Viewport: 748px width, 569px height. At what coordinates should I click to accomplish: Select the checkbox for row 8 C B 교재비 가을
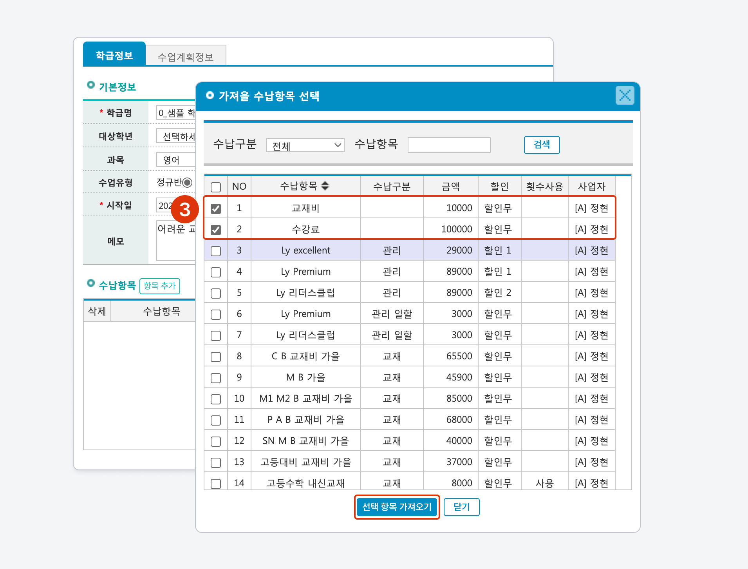pyautogui.click(x=216, y=357)
